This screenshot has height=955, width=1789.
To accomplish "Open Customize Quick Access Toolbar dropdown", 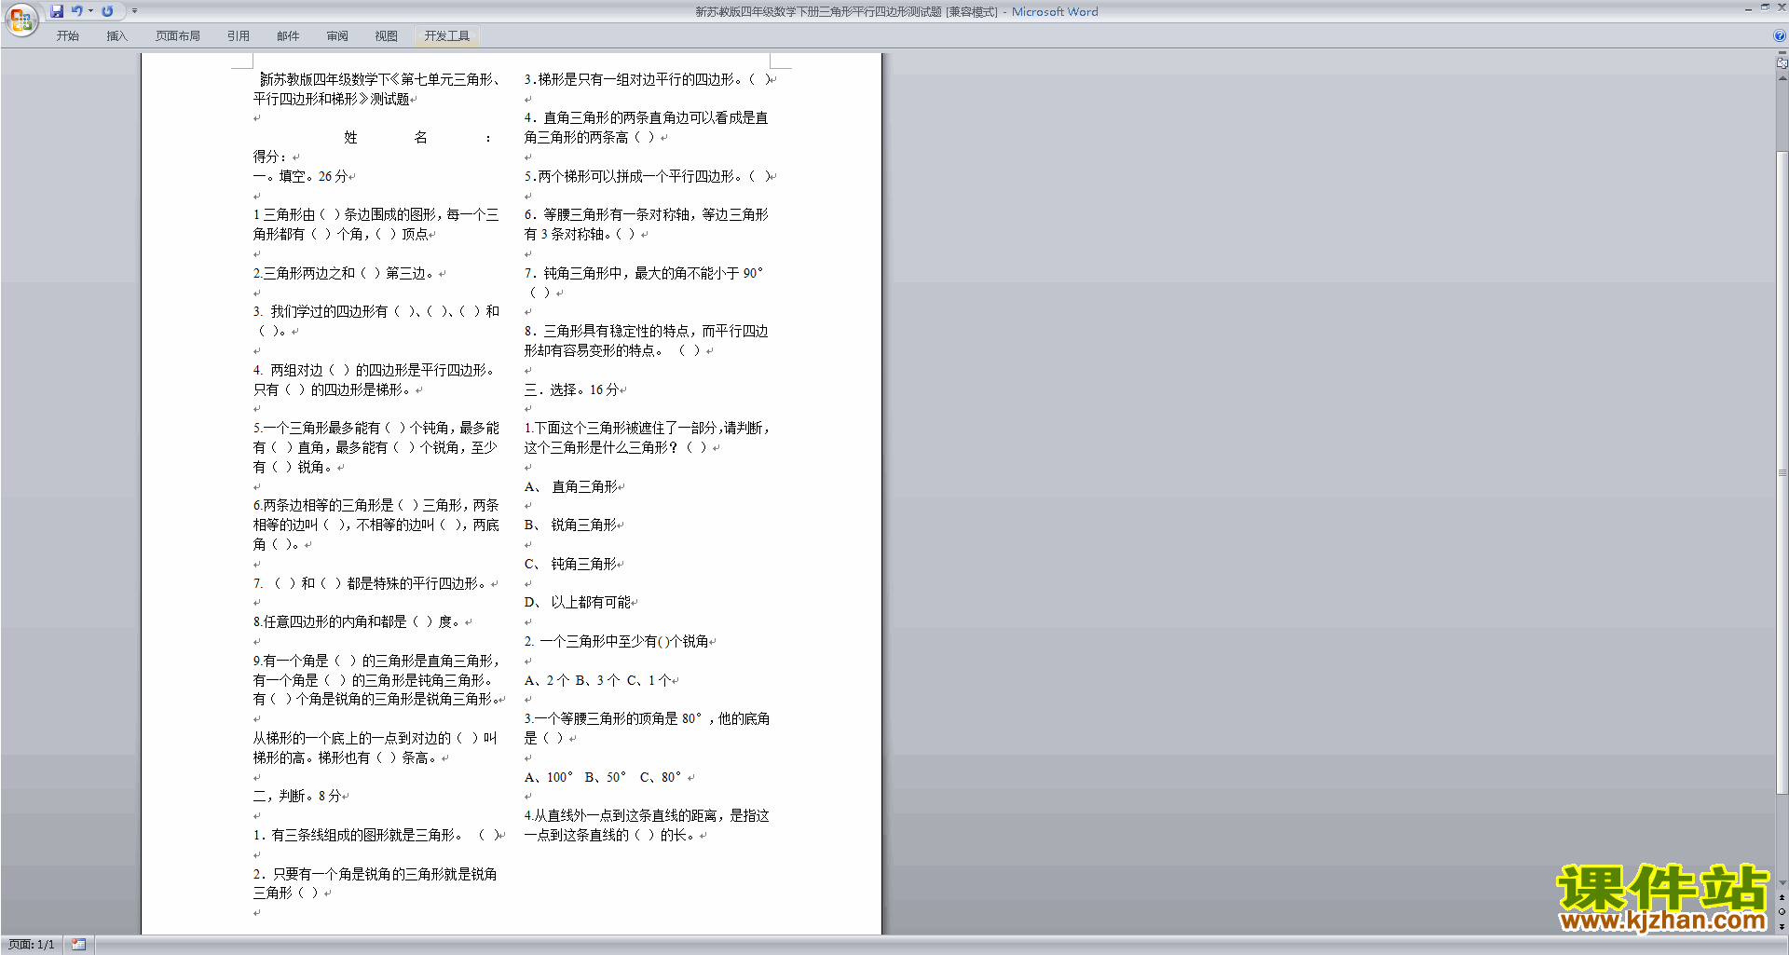I will [x=134, y=11].
